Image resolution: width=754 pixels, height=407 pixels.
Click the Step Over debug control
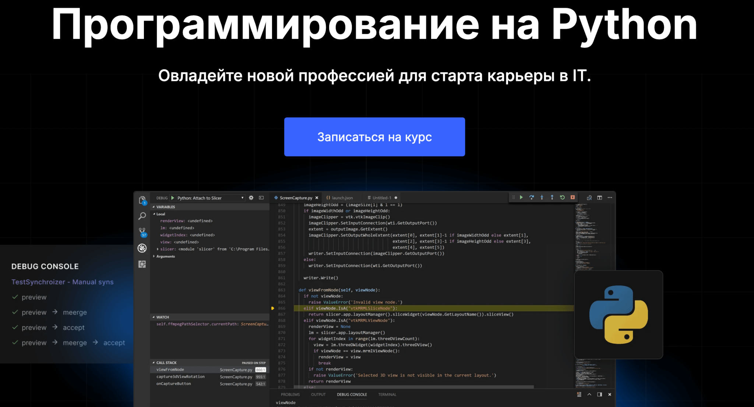point(532,197)
